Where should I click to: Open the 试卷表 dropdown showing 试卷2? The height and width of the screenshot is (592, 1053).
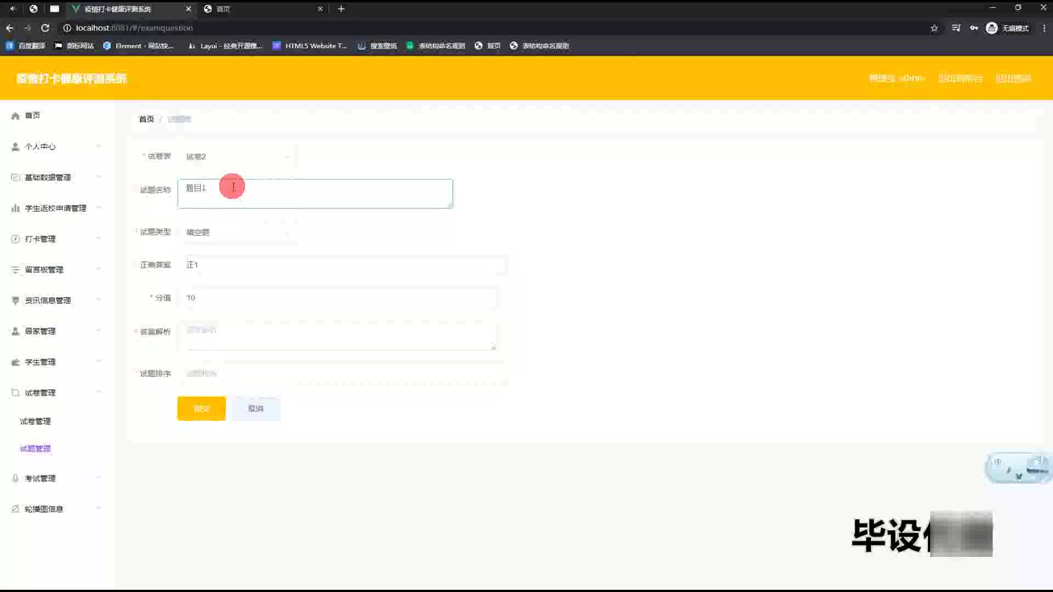pyautogui.click(x=237, y=157)
